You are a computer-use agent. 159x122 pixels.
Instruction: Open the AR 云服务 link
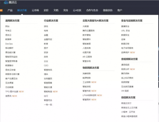pyautogui.click(x=87, y=57)
